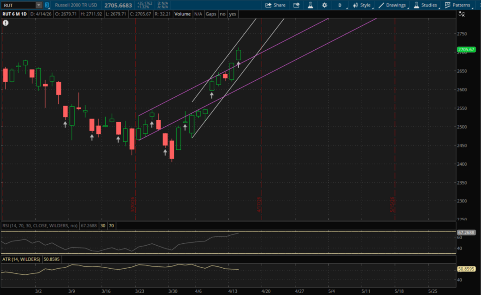Toggle the Gaps 'no' option
Image resolution: width=481 pixels, height=295 pixels.
[x=223, y=14]
